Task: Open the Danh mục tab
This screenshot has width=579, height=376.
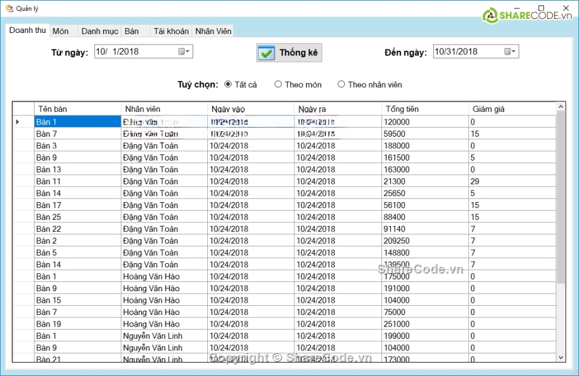Action: click(x=100, y=31)
